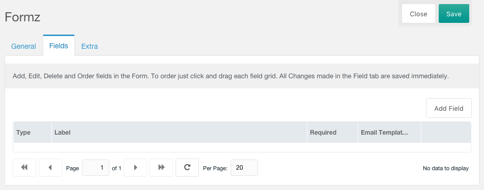484x190 pixels.
Task: Focus the Per Page input field
Action: tap(244, 168)
